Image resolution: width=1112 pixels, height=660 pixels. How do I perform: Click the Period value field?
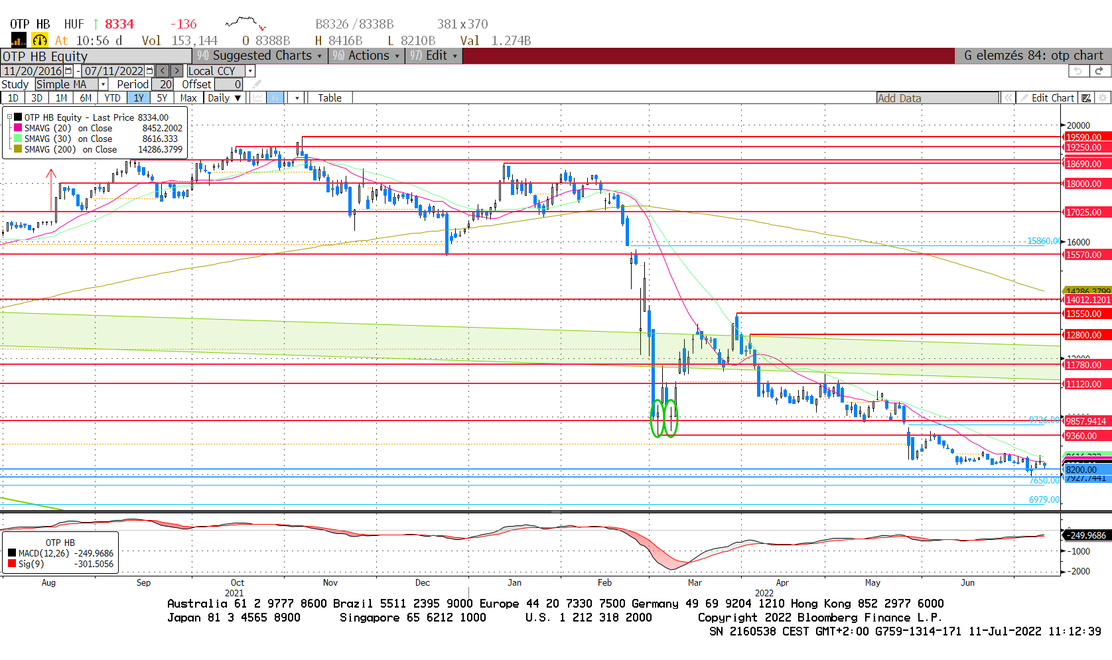[x=163, y=84]
